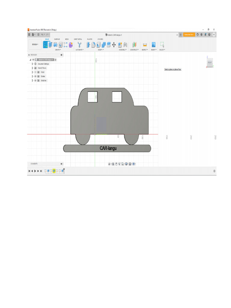Select the purple Create Form tool
Image resolution: width=231 pixels, height=308 pixels.
pyautogui.click(x=70, y=45)
